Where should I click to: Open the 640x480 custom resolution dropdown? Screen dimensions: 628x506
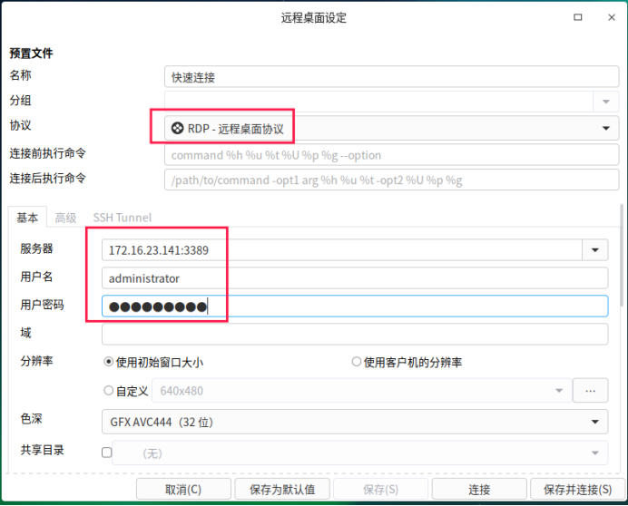(361, 390)
